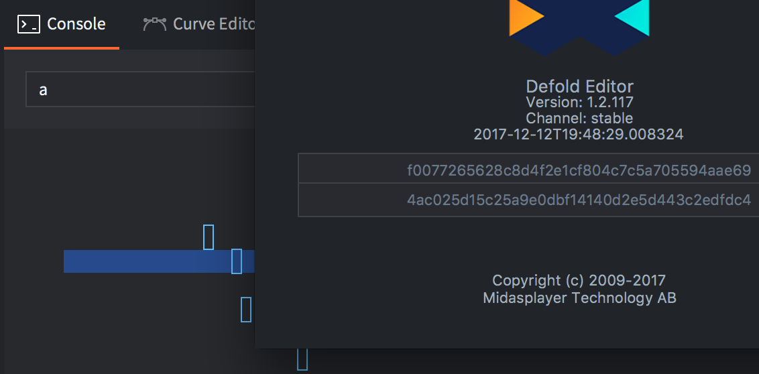
Task: Click the 'Defold Editor' title text
Action: point(579,86)
